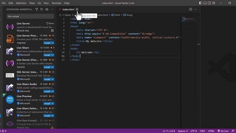Select the Live Share extension icon
This screenshot has width=236, height=133.
(x=10, y=51)
